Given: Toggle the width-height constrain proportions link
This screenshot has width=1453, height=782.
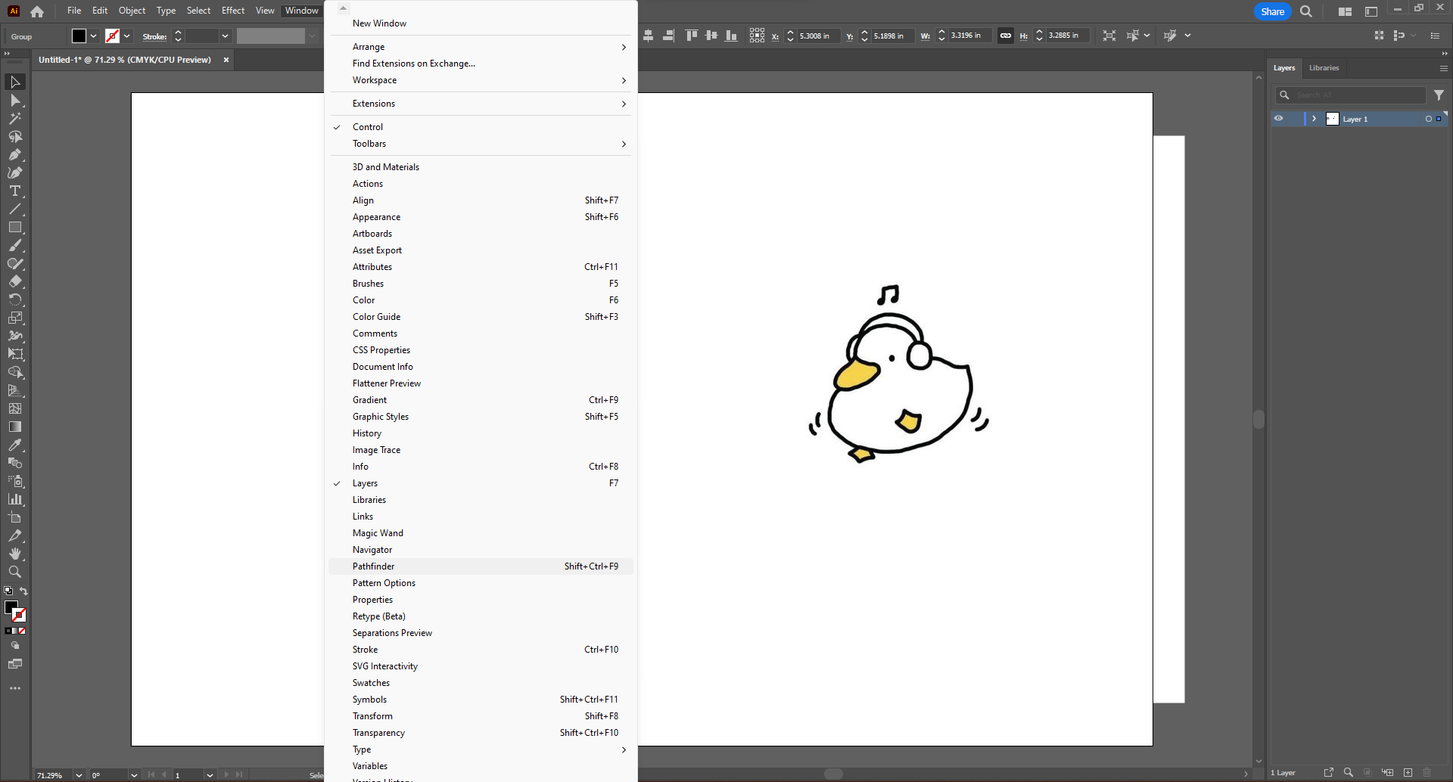Looking at the screenshot, I should coord(1006,35).
